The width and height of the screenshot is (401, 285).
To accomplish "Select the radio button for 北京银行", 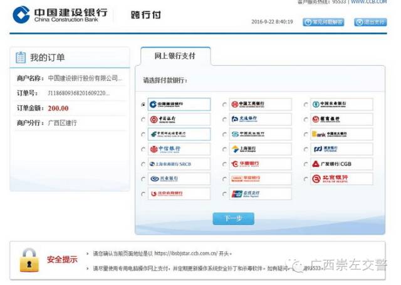I will coord(306,179).
